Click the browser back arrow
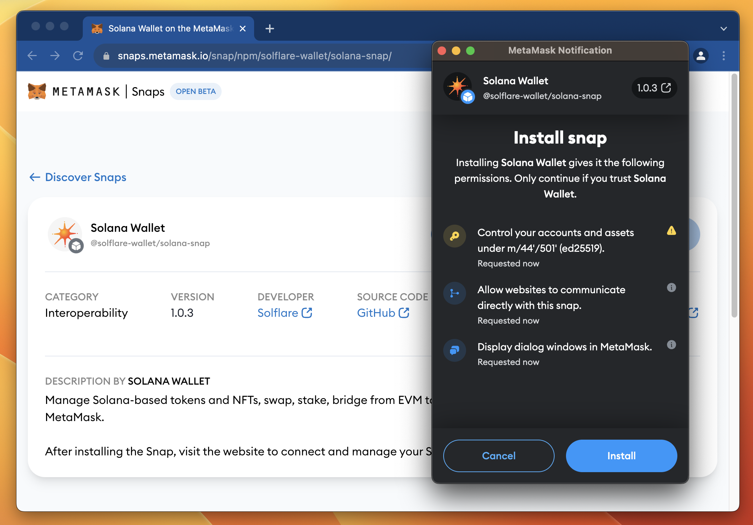The image size is (753, 525). click(x=32, y=56)
